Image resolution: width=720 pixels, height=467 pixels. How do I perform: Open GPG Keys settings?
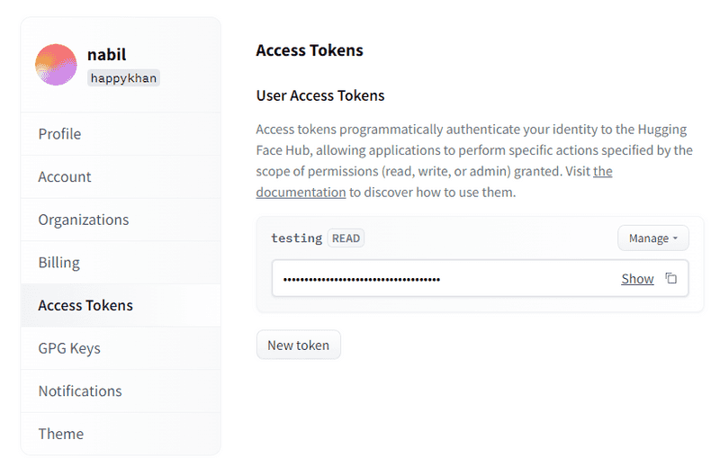click(121, 348)
